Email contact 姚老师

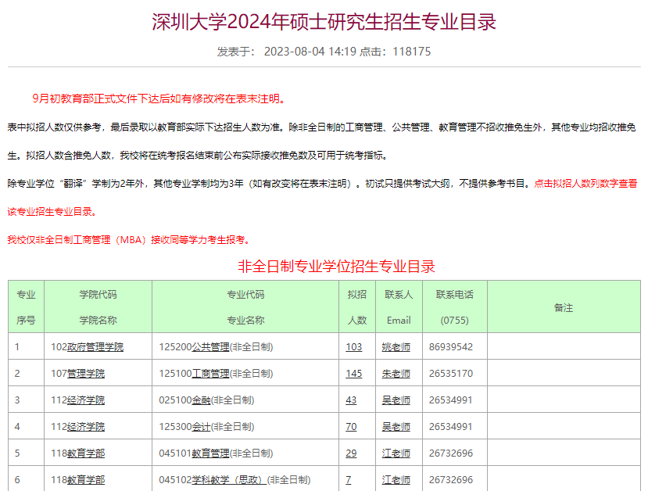tap(396, 347)
